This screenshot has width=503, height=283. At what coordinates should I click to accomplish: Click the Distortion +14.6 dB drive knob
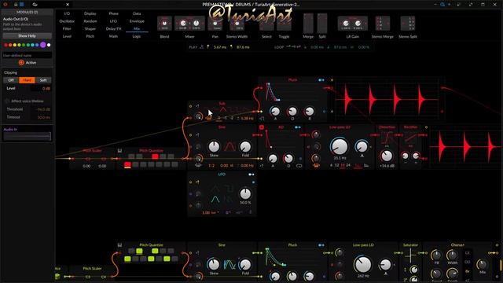click(x=387, y=156)
